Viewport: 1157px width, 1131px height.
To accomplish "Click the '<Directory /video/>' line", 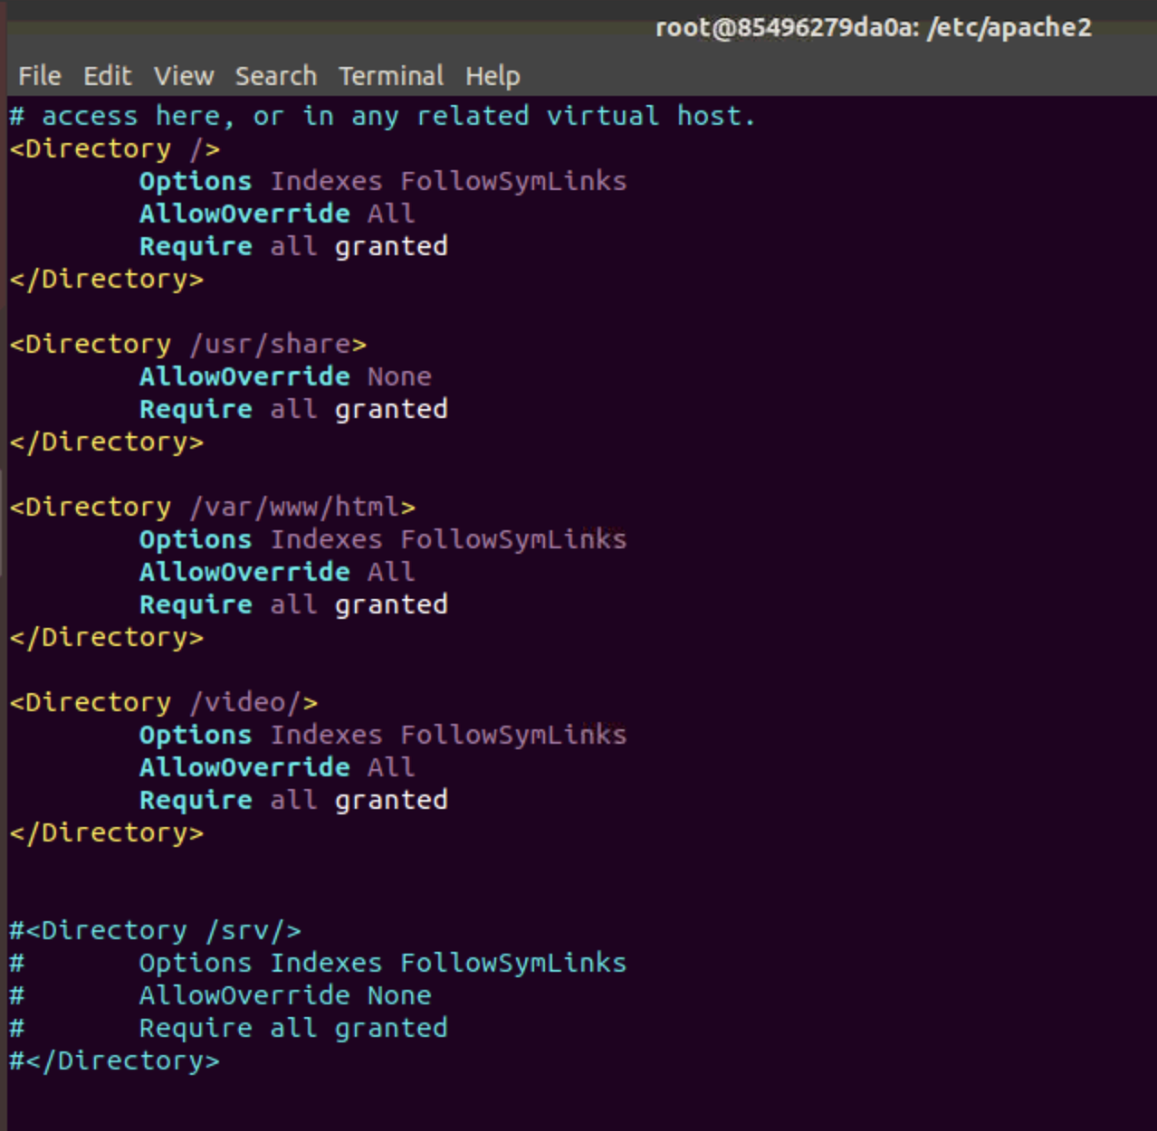I will 164,703.
